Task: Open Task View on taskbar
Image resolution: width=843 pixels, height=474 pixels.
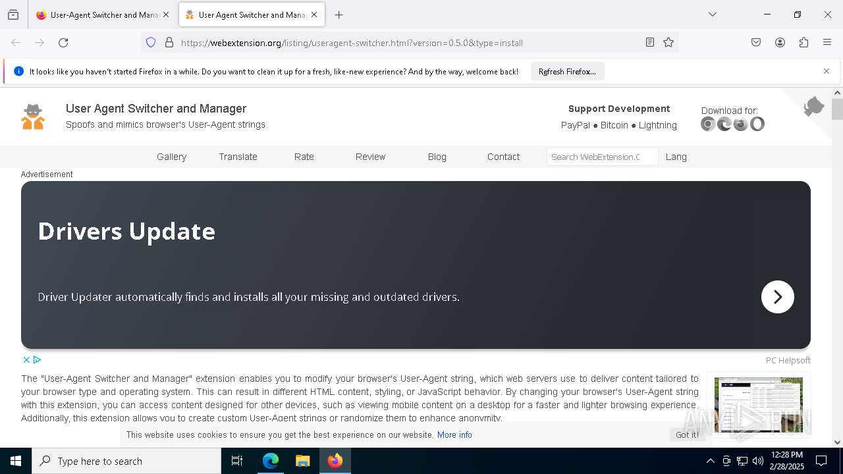Action: tap(237, 461)
